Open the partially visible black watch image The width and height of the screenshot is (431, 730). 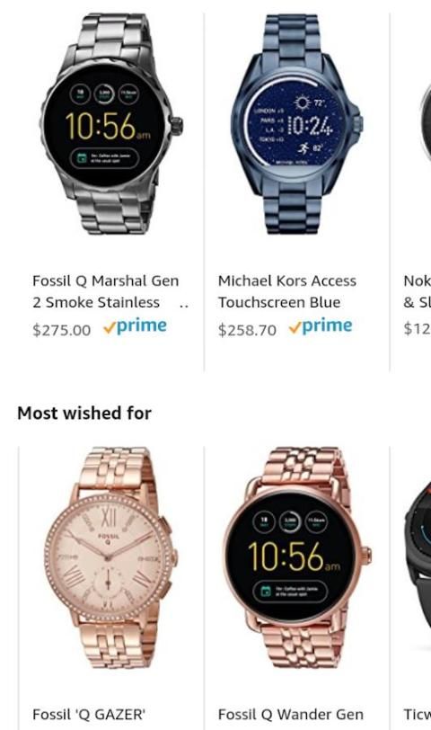tap(418, 558)
